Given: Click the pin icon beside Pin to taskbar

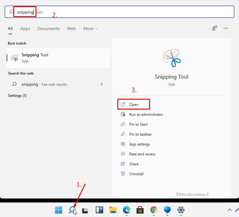Looking at the screenshot, I should point(123,134).
